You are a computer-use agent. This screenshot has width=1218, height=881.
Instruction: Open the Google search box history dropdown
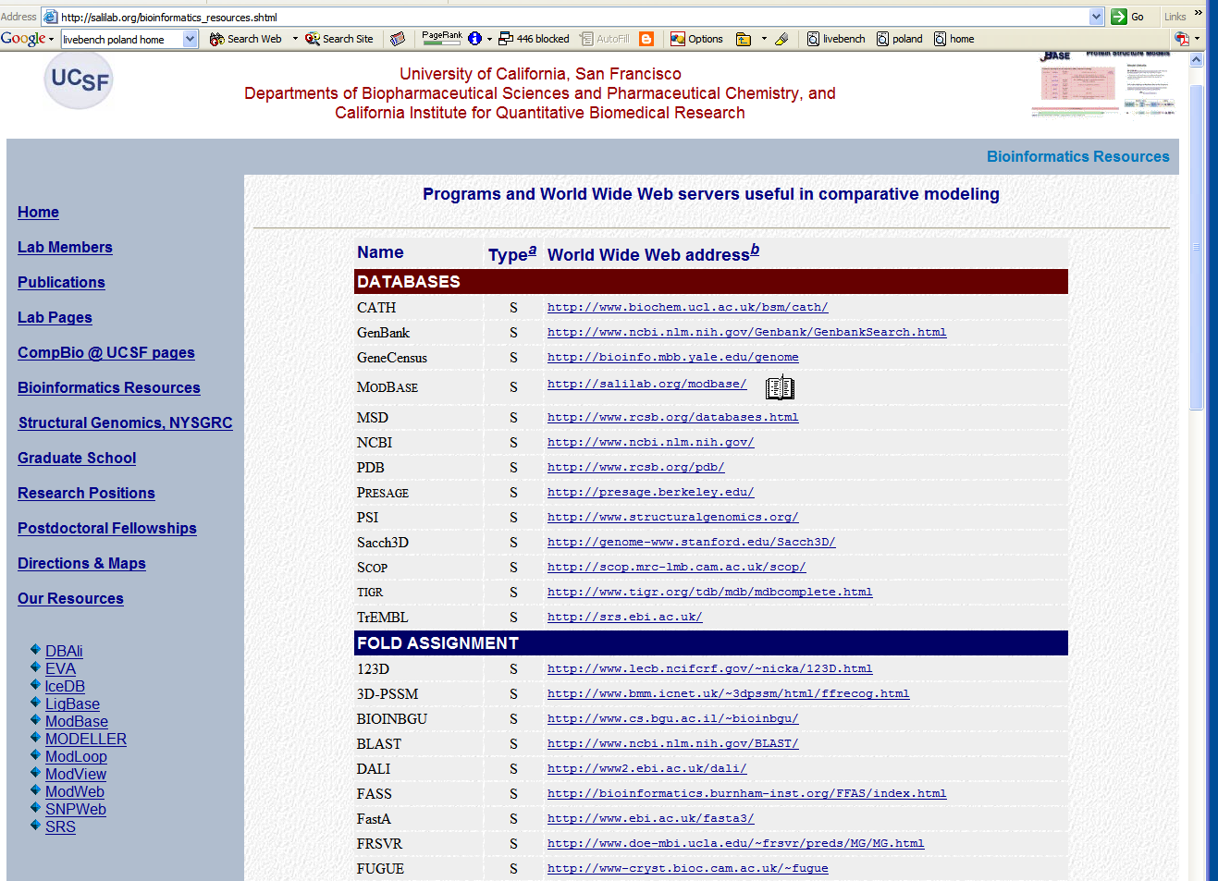(191, 39)
